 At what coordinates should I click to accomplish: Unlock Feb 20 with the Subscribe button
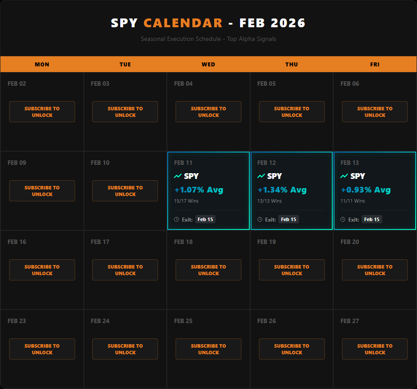374,270
